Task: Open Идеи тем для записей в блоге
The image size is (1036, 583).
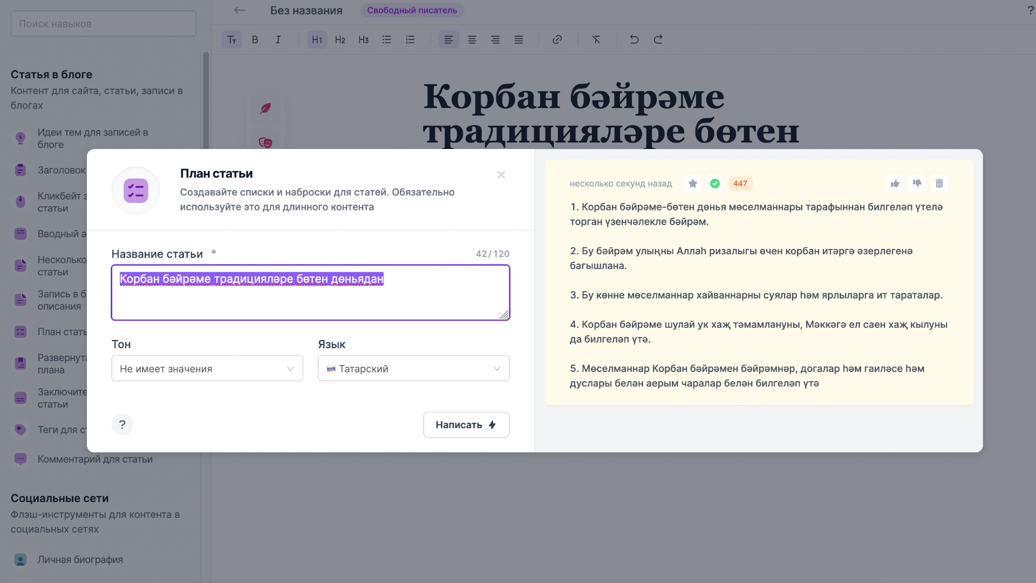Action: tap(93, 138)
